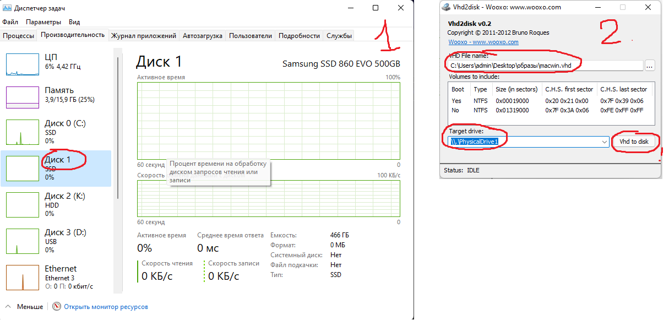Viewport: 669px width, 320px height.
Task: Close the Task Manager window
Action: (401, 8)
